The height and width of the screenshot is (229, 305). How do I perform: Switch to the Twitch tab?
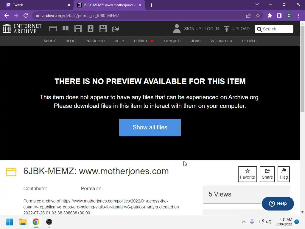(x=37, y=5)
